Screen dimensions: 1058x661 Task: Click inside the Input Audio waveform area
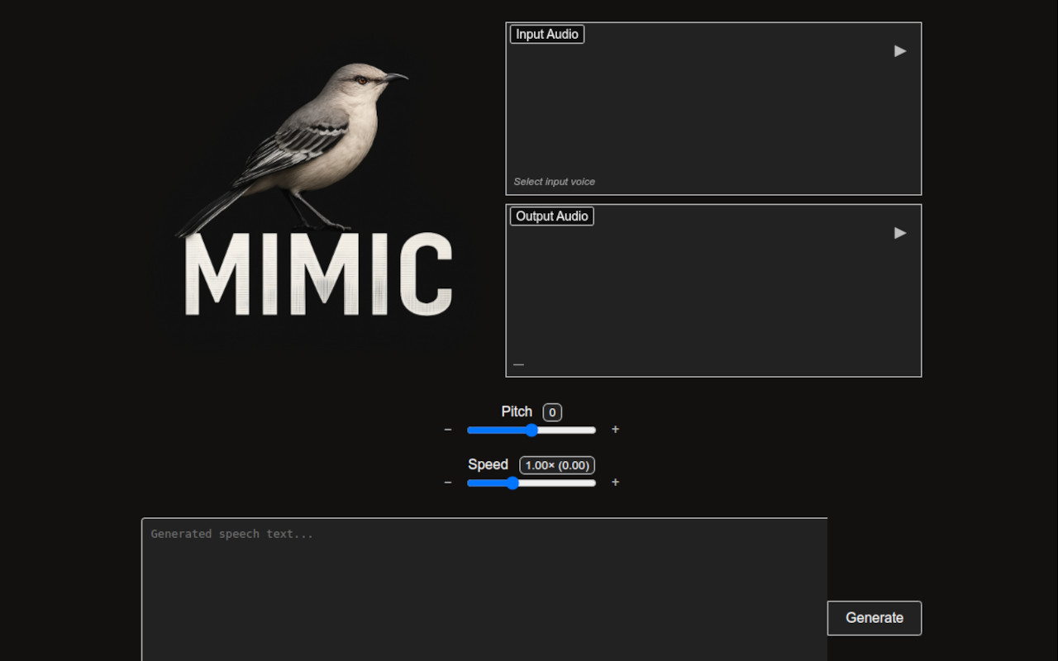712,107
